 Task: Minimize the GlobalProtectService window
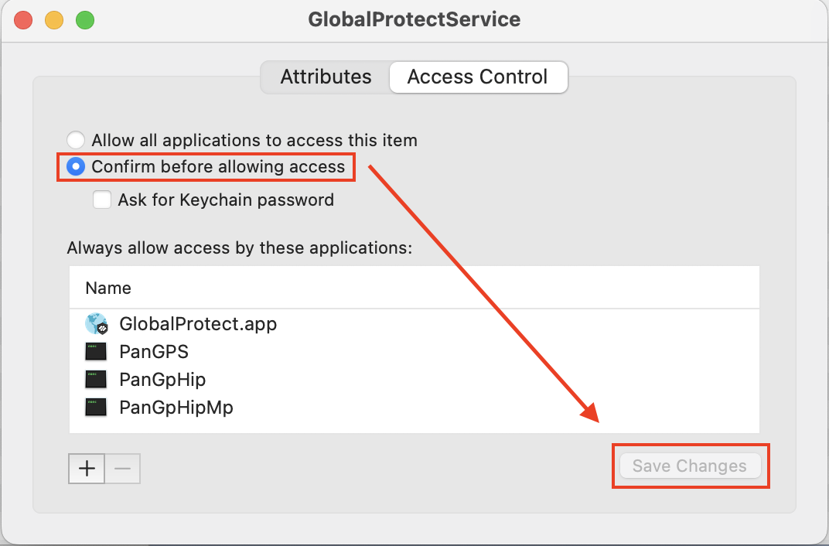click(x=53, y=19)
